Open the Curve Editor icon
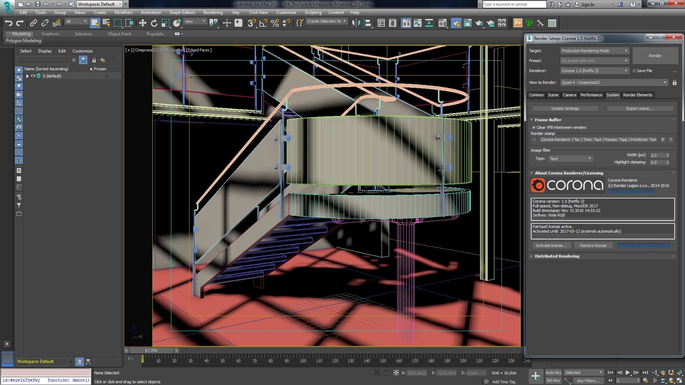Screen dimensions: 685x385 click(418, 23)
